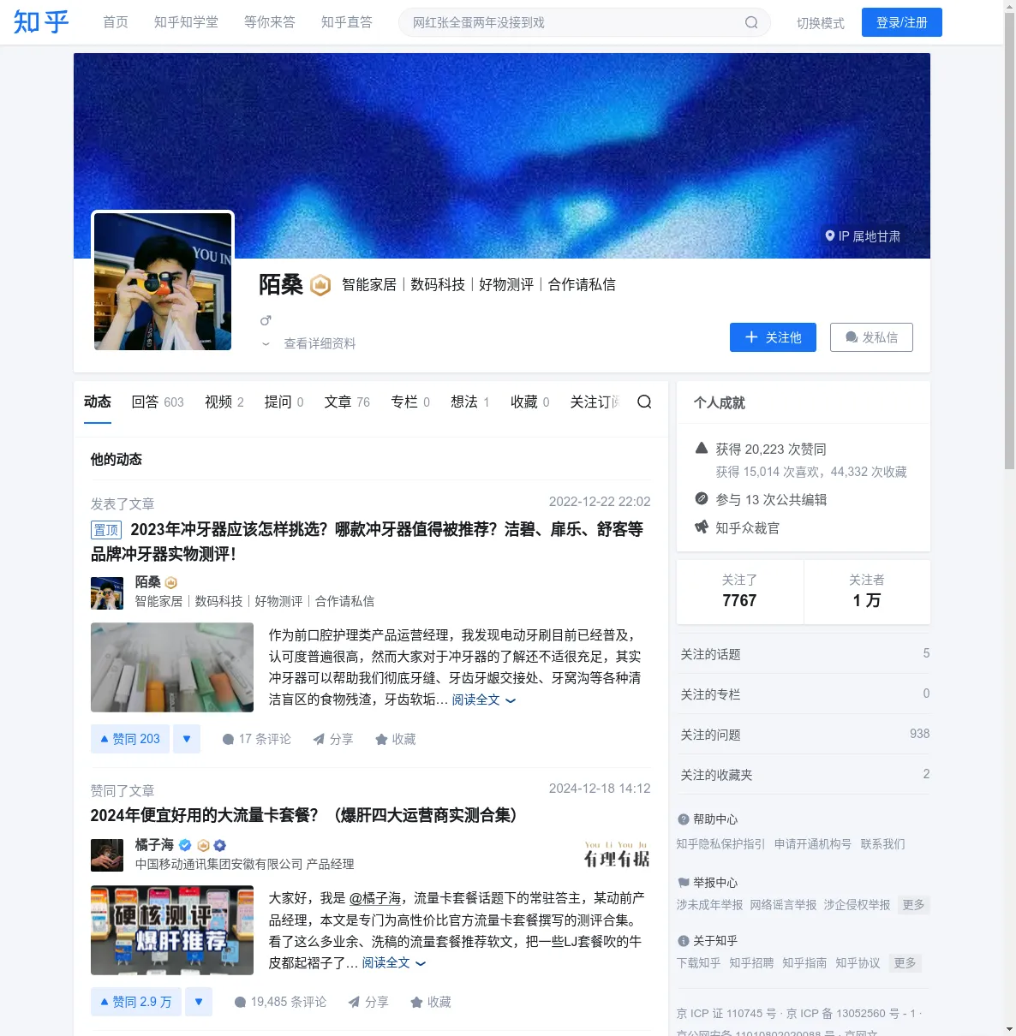Click the 20,223 次赞同 achievement line
The image size is (1016, 1036).
(771, 449)
